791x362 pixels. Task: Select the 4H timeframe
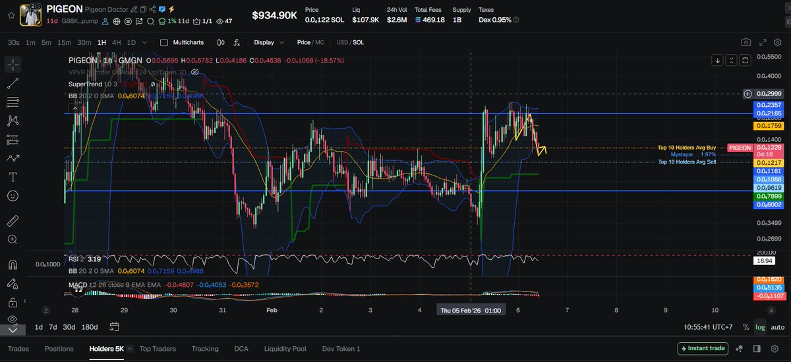point(116,42)
